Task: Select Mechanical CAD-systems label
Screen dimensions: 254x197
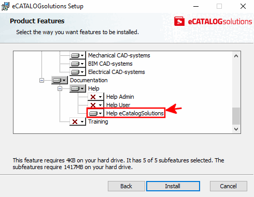Action: pos(119,55)
